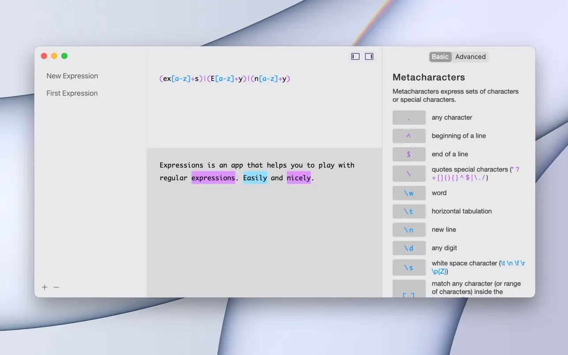Add a new expression with plus button
568x355 pixels.
(x=45, y=287)
